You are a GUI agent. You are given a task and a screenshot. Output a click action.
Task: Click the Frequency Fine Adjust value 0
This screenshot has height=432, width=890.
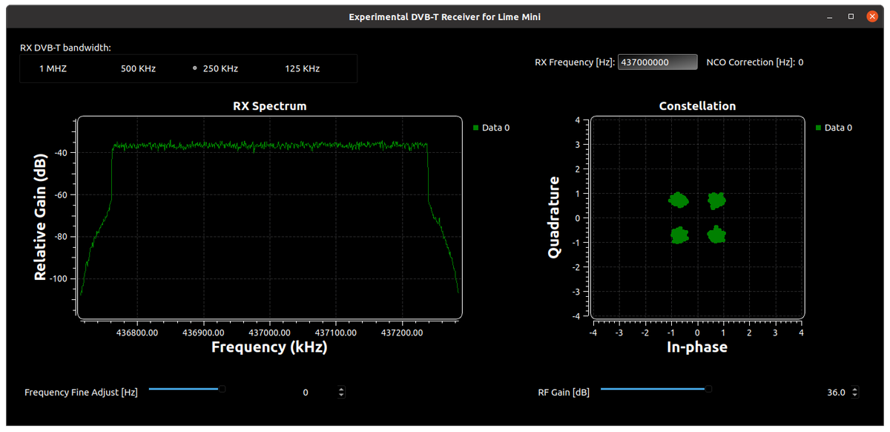tap(305, 393)
